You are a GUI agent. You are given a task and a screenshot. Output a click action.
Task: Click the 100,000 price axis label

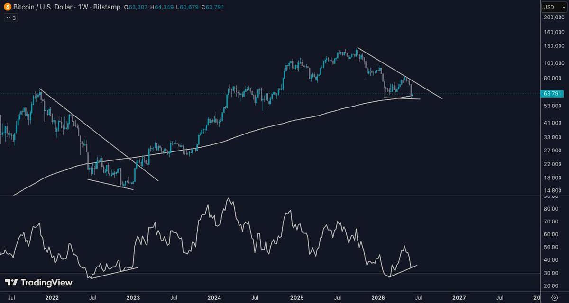(x=554, y=63)
